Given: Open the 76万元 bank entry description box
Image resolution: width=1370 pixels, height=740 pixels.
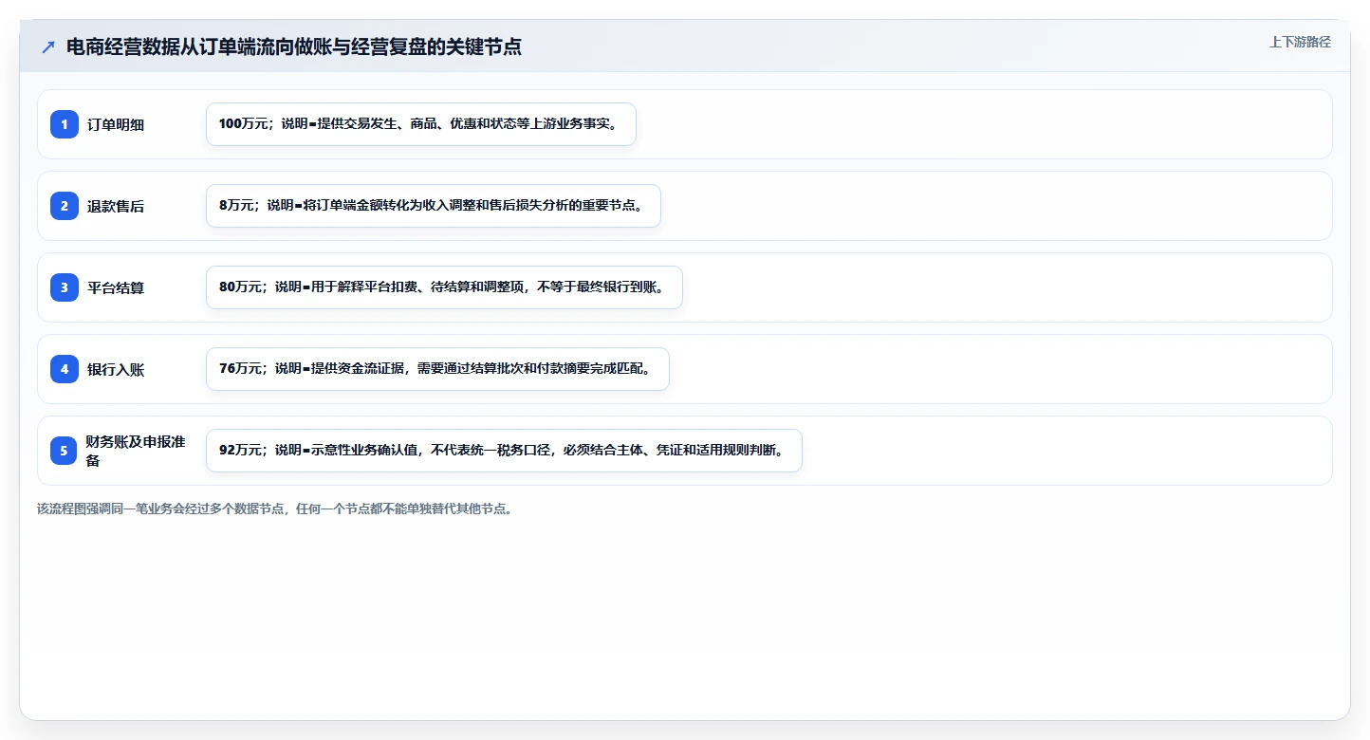Looking at the screenshot, I should 438,369.
